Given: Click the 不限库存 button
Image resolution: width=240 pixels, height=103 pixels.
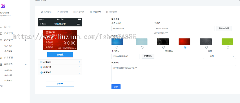Looking at the screenshot, I should pos(148,56).
